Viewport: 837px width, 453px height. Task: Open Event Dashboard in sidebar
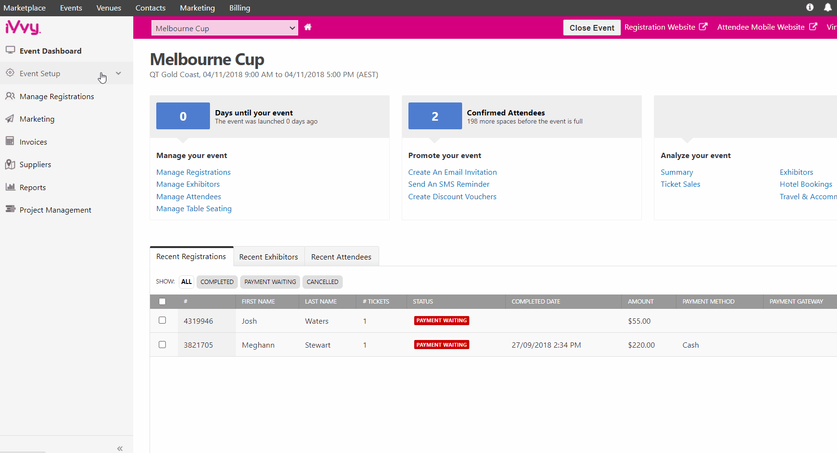coord(50,51)
